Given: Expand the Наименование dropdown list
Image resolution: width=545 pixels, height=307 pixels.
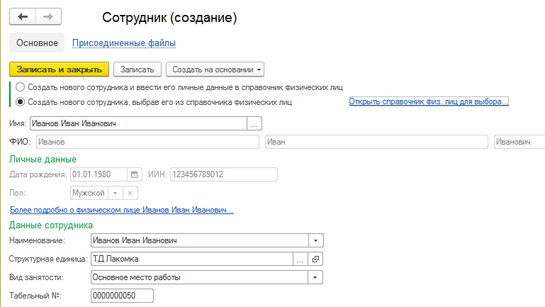Looking at the screenshot, I should 315,240.
